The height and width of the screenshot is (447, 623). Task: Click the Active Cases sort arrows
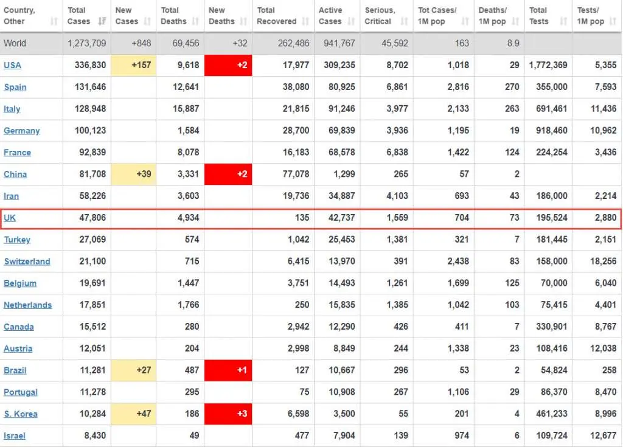pyautogui.click(x=351, y=22)
